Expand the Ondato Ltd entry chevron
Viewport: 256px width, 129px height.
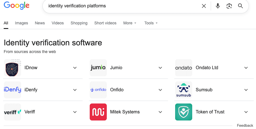(x=246, y=68)
